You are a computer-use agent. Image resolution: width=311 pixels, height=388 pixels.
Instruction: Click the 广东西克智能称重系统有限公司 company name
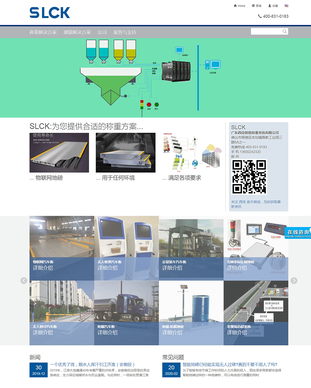point(255,133)
